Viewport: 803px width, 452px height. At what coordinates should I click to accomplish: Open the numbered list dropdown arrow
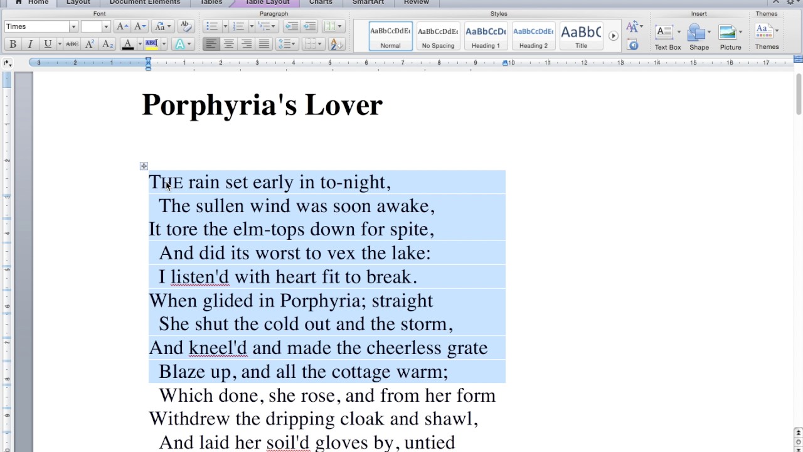tap(251, 26)
